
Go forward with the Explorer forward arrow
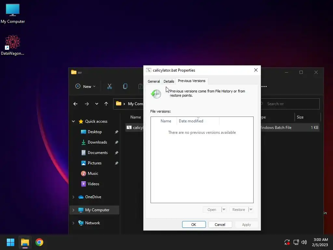(x=87, y=104)
